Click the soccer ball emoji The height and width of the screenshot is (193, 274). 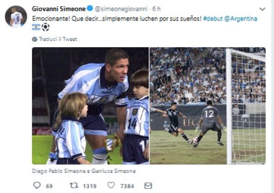click(45, 27)
